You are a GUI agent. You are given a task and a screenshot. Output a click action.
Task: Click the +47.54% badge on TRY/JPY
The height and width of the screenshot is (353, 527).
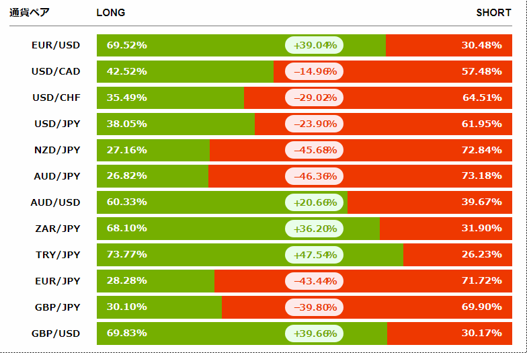click(x=315, y=255)
